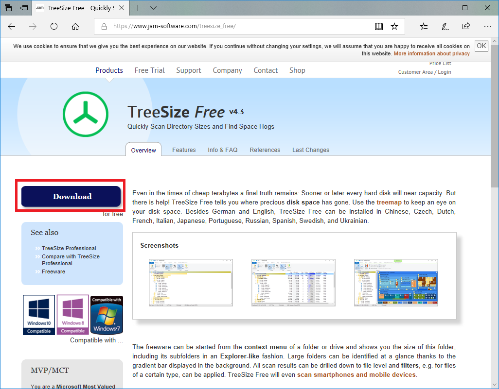
Task: Go back to the previous page
Action: (x=12, y=26)
